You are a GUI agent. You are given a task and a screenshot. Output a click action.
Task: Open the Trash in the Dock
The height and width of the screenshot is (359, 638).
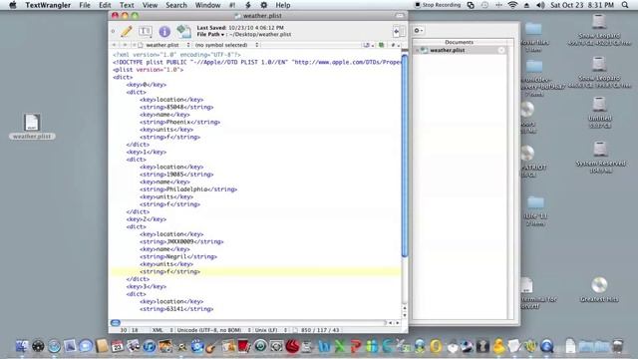[618, 346]
